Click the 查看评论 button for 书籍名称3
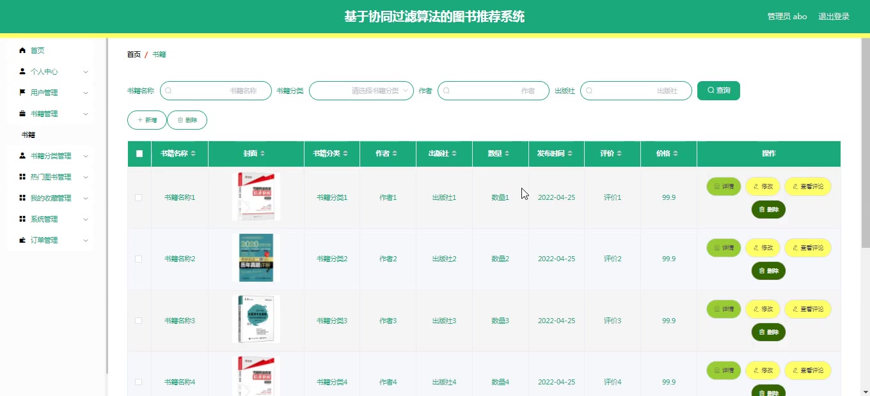This screenshot has width=870, height=396. (x=807, y=308)
